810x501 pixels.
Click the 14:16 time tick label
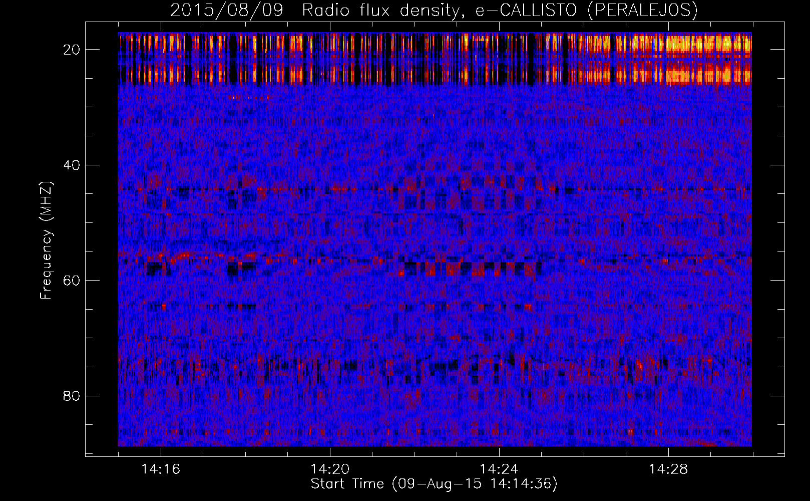tap(161, 469)
